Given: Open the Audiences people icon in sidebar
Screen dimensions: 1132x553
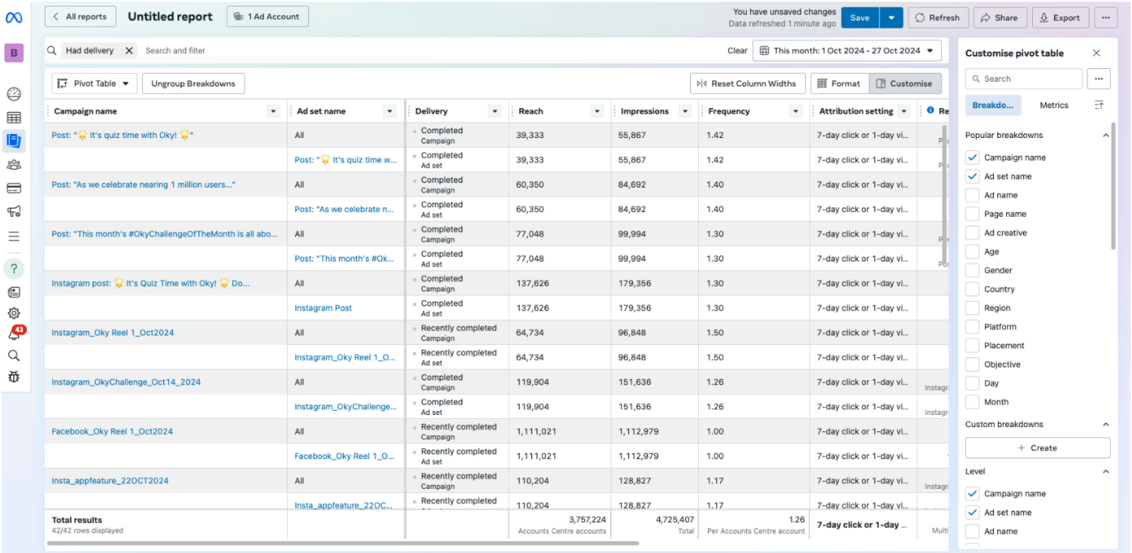Looking at the screenshot, I should [14, 165].
